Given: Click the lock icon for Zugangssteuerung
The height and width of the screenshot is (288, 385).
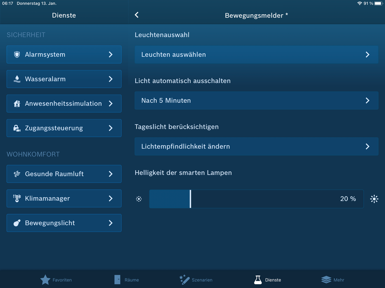Looking at the screenshot, I should pos(17,128).
